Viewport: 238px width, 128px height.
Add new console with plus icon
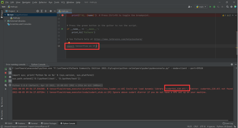click(6, 89)
